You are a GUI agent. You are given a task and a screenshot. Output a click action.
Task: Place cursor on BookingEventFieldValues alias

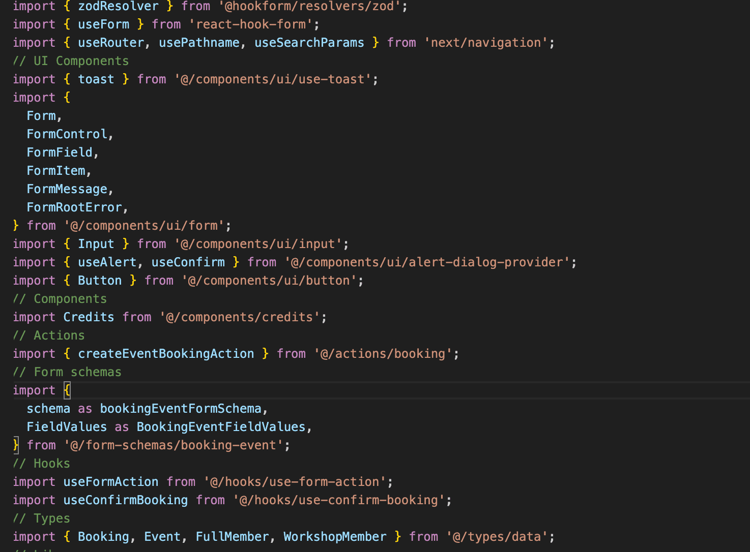coord(221,427)
